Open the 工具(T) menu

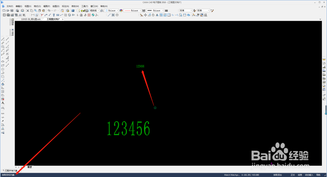tap(85, 6)
